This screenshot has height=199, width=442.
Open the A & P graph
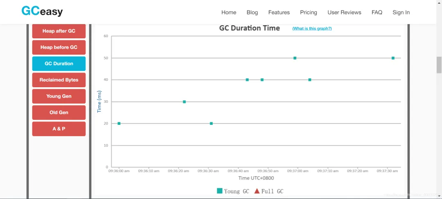[x=59, y=129]
